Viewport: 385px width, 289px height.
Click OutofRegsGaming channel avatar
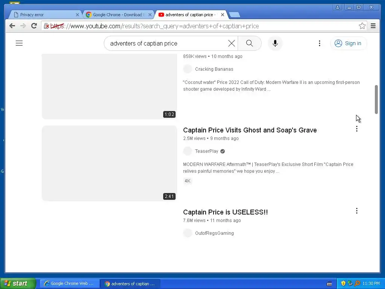tap(188, 233)
